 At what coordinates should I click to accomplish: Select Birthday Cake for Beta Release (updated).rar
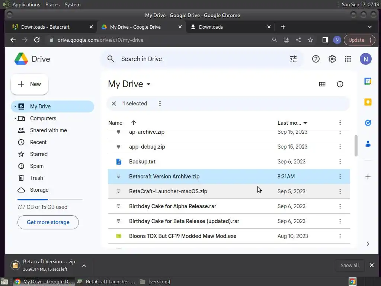229,221
